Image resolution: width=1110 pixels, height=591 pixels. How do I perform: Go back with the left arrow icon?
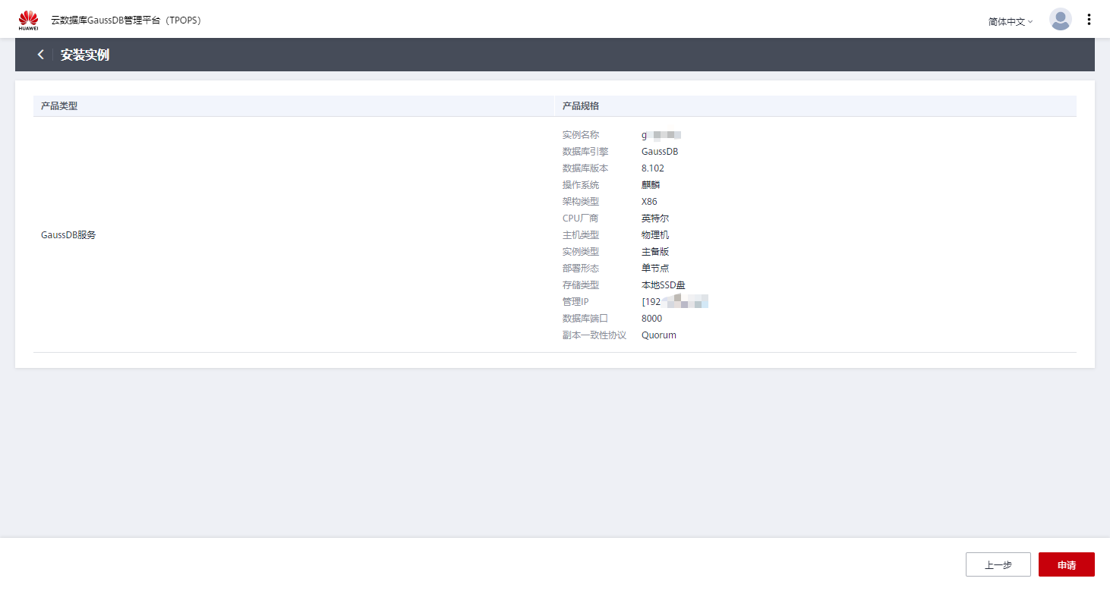coord(41,55)
